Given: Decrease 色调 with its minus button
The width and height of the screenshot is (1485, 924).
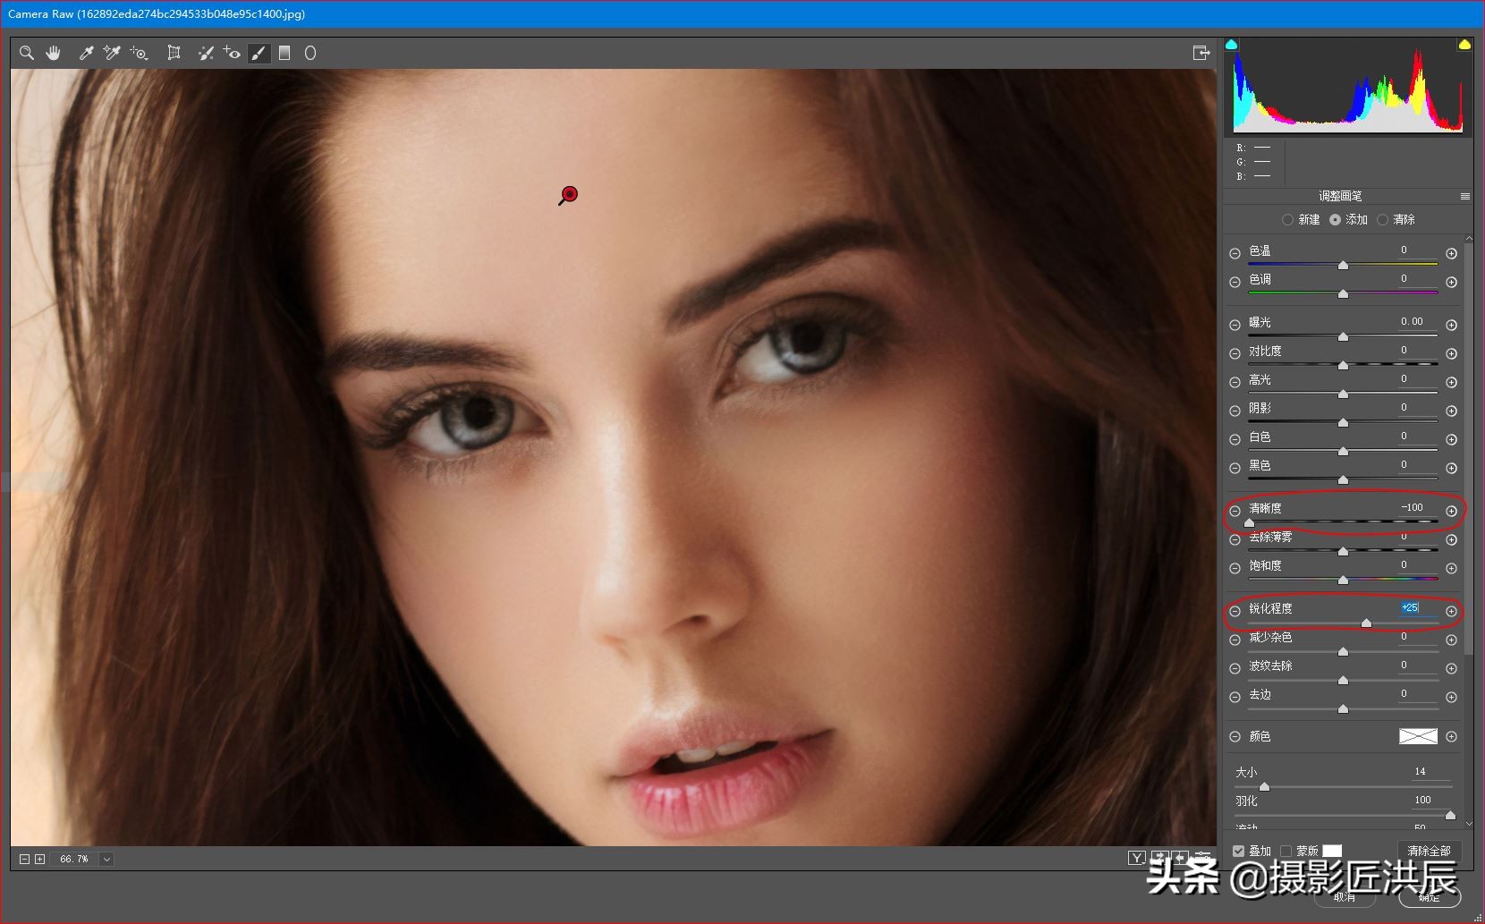Looking at the screenshot, I should [x=1235, y=282].
